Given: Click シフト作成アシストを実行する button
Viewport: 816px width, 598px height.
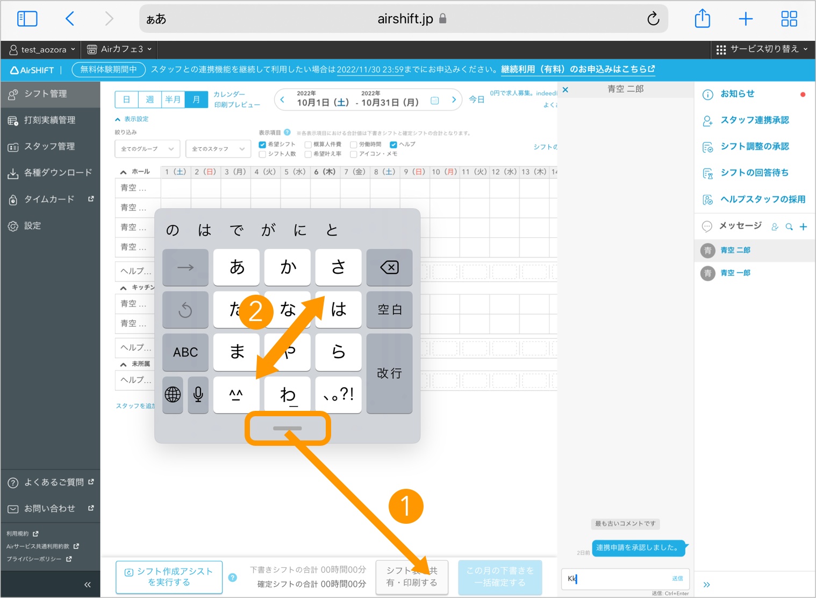Looking at the screenshot, I should pyautogui.click(x=169, y=577).
